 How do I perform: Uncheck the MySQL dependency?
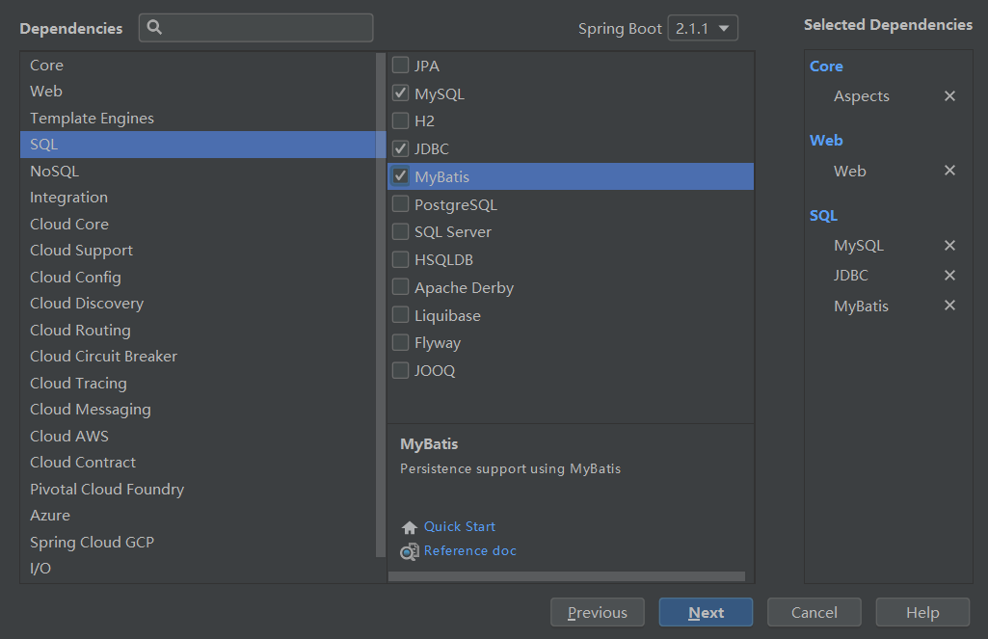[400, 93]
